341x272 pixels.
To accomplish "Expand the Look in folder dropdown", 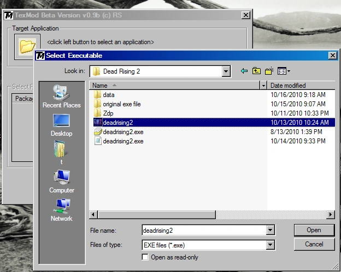I will click(x=226, y=71).
